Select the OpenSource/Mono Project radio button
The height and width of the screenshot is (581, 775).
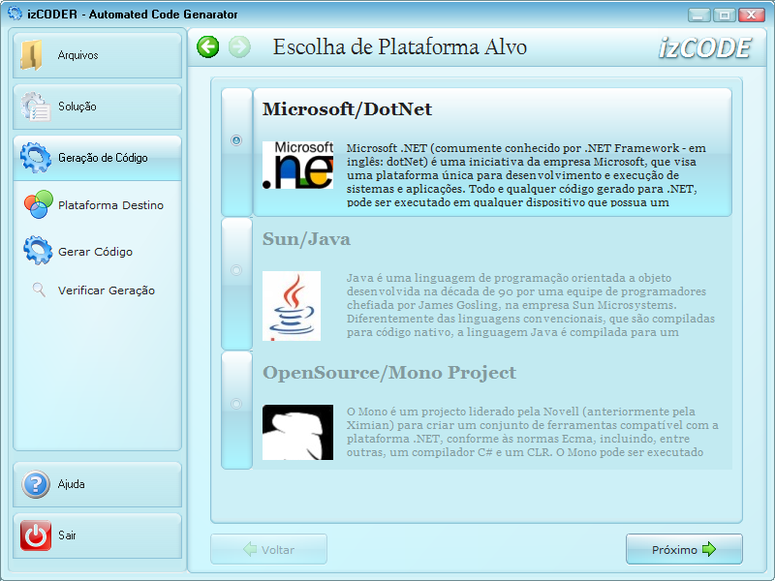tap(236, 404)
